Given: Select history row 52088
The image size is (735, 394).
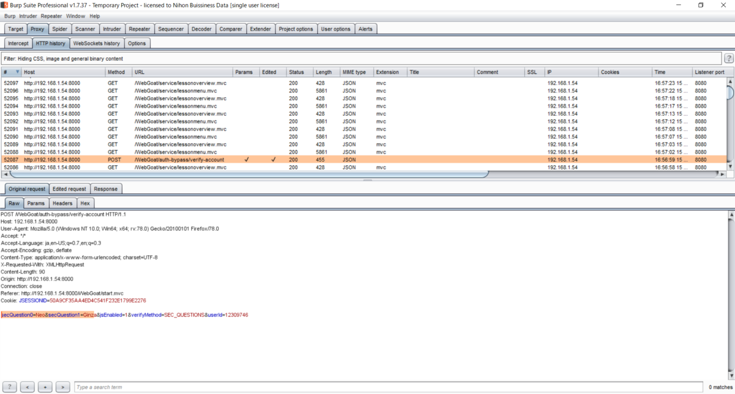Looking at the screenshot, I should click(364, 152).
